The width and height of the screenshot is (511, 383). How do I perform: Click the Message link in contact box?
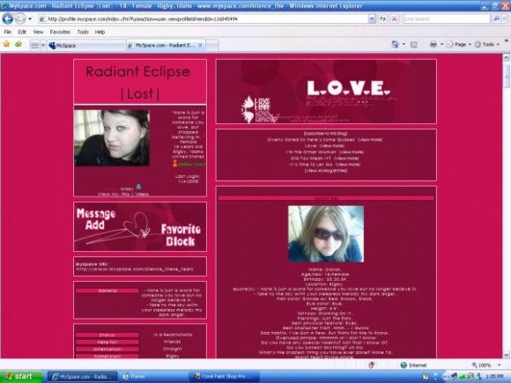pyautogui.click(x=96, y=214)
